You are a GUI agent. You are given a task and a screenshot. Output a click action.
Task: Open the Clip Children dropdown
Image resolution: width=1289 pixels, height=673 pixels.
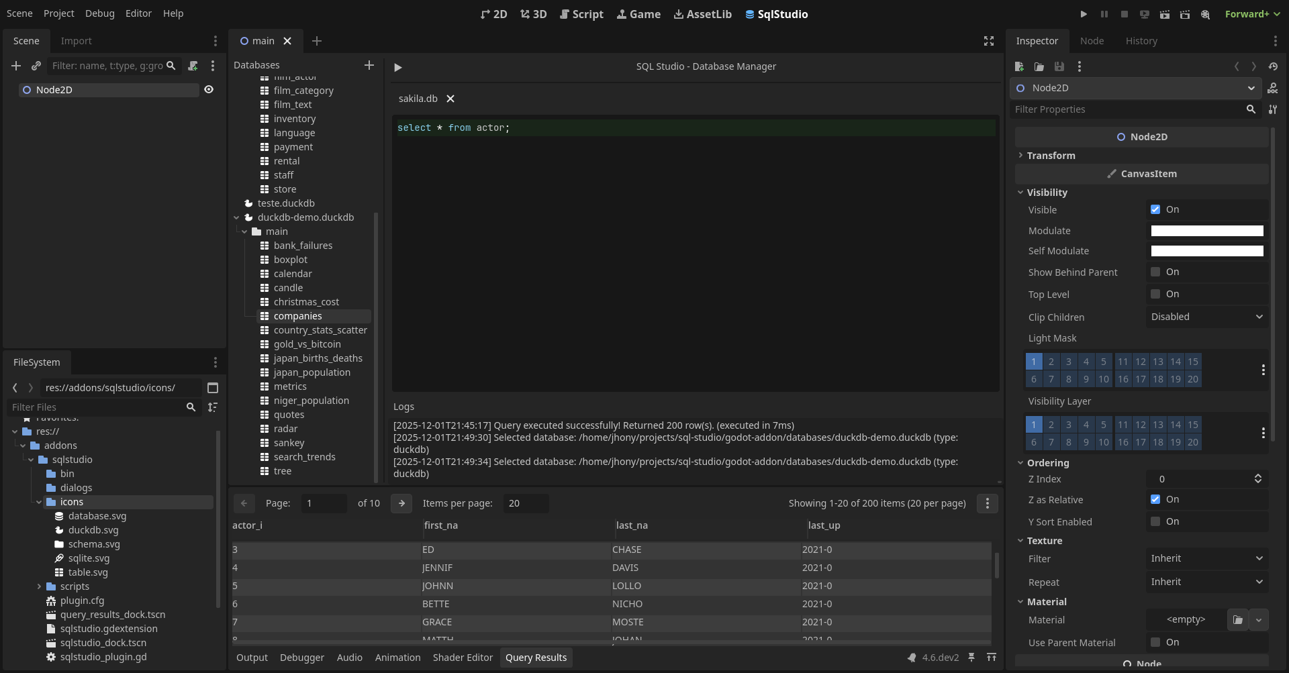click(x=1207, y=317)
